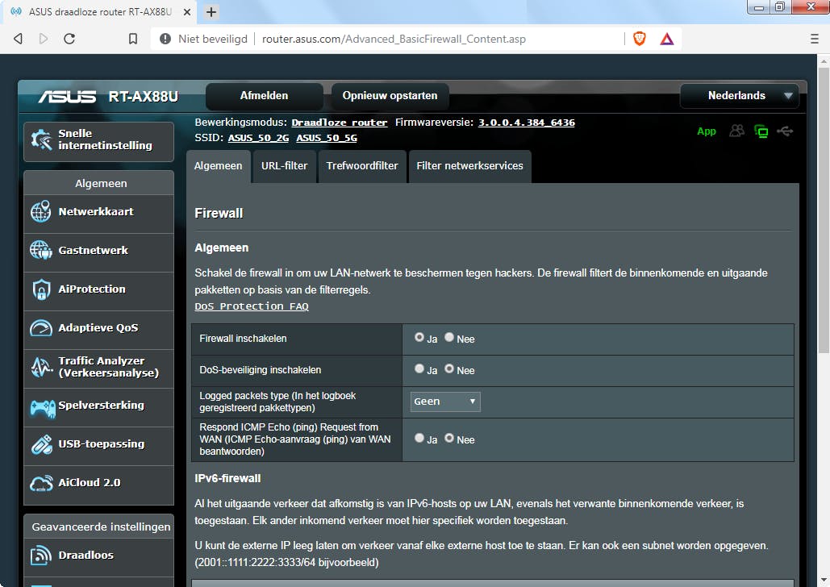
Task: Open Adaptieve QoS menu item
Action: coord(99,328)
